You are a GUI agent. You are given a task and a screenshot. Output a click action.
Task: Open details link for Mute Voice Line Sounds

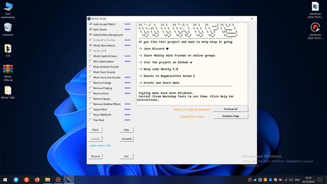click(127, 77)
